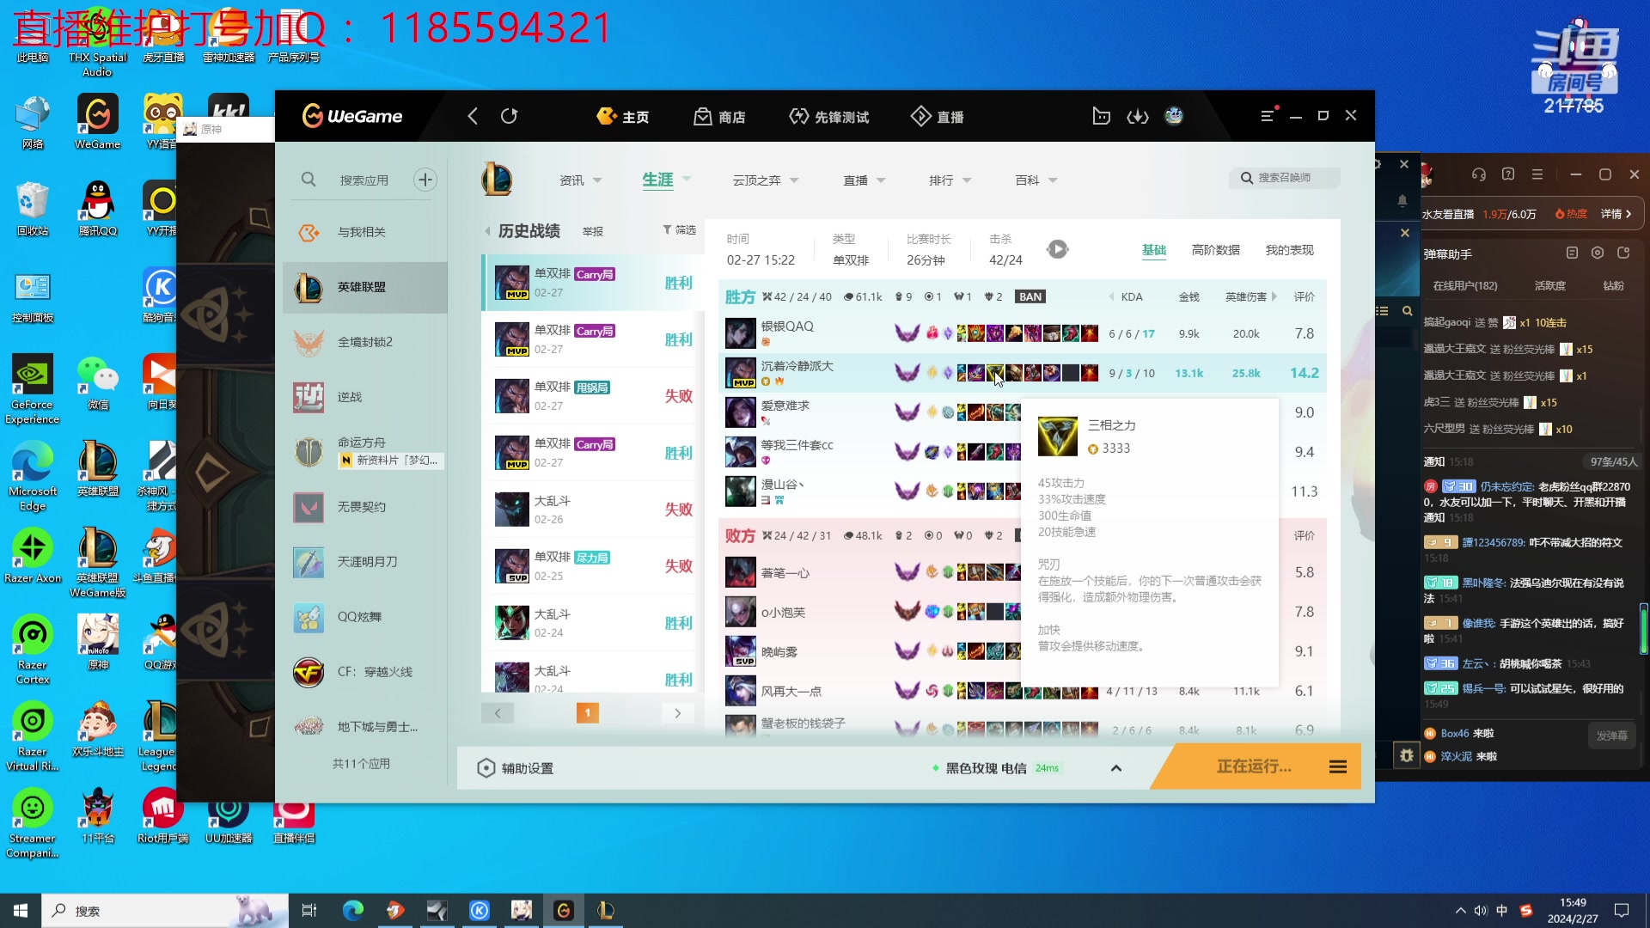Viewport: 1650px width, 928px height.
Task: Open the user avatar in WeGame header
Action: pos(1174,116)
